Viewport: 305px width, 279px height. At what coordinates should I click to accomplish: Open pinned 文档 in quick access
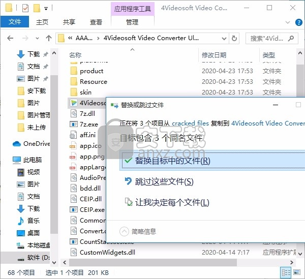[34, 67]
